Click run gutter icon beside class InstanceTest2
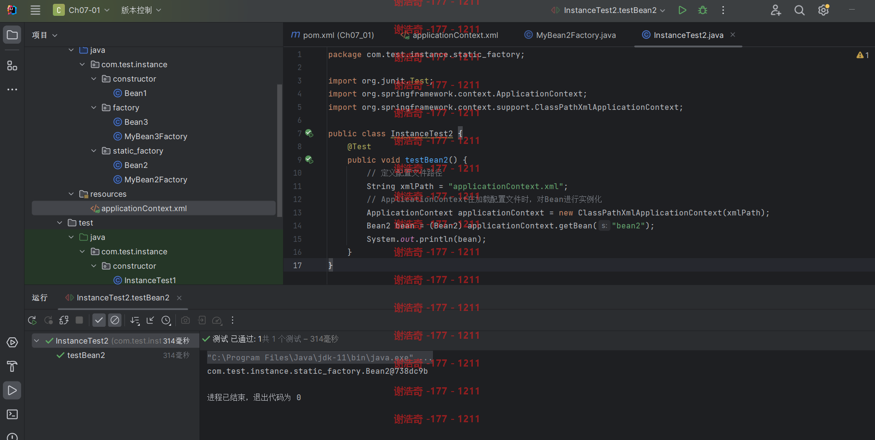 [x=309, y=133]
